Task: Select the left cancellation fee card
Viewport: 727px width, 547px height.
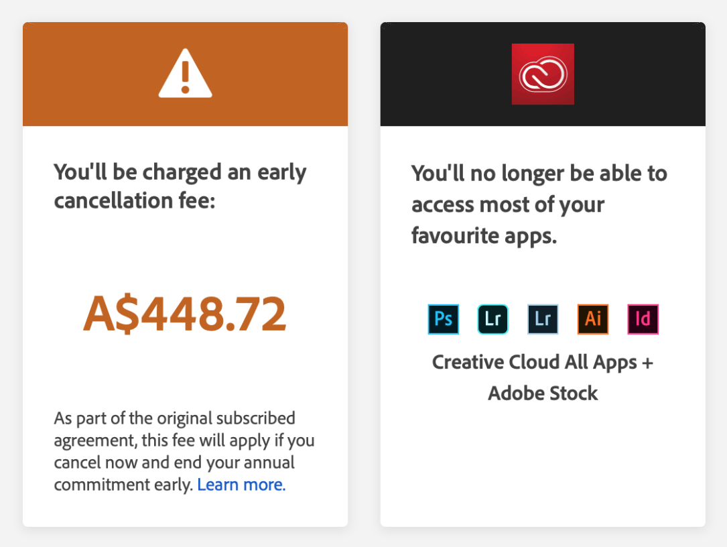Action: [x=185, y=273]
